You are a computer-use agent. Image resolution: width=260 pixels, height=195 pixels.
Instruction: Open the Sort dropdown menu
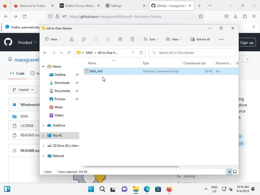pos(151,39)
